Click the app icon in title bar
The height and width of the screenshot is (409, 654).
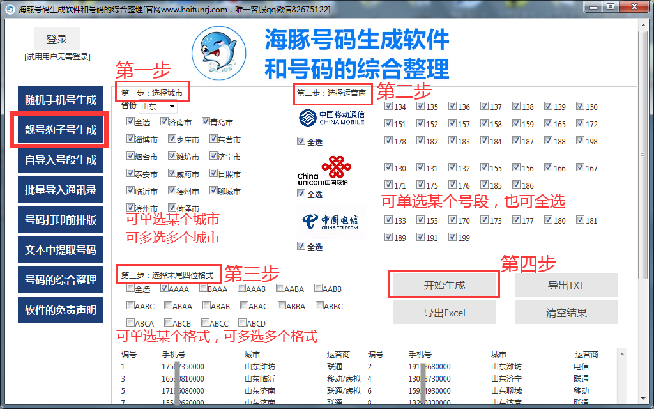(x=10, y=9)
